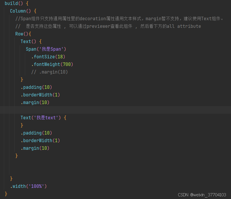The image size is (231, 199).
Task: Click the comment starting with //Span组件只支持通用属性
Action: [119, 19]
